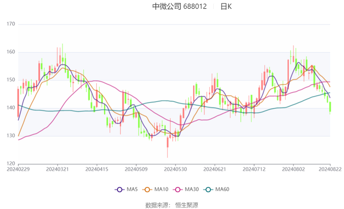Toggle the MA10 legend series

pyautogui.click(x=155, y=189)
